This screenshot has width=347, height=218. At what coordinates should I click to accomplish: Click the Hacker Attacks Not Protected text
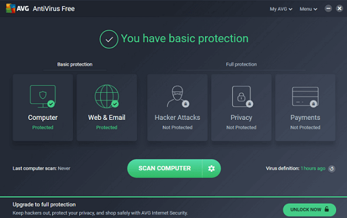177,127
